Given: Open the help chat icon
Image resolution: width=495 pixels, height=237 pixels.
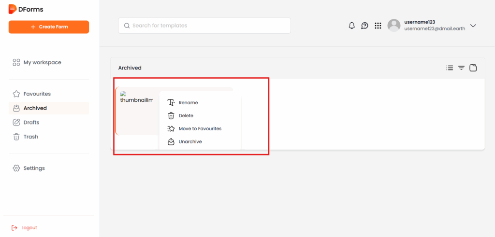Looking at the screenshot, I should [364, 26].
